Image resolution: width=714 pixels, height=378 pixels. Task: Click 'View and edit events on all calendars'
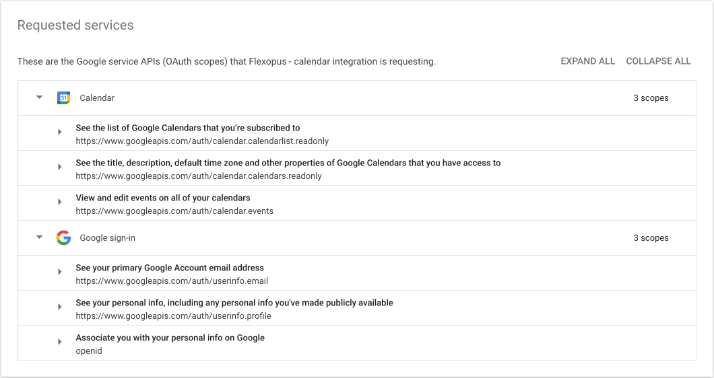point(163,198)
